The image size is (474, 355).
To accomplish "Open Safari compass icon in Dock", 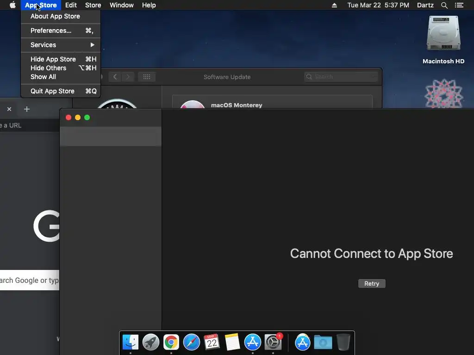I will tap(191, 342).
